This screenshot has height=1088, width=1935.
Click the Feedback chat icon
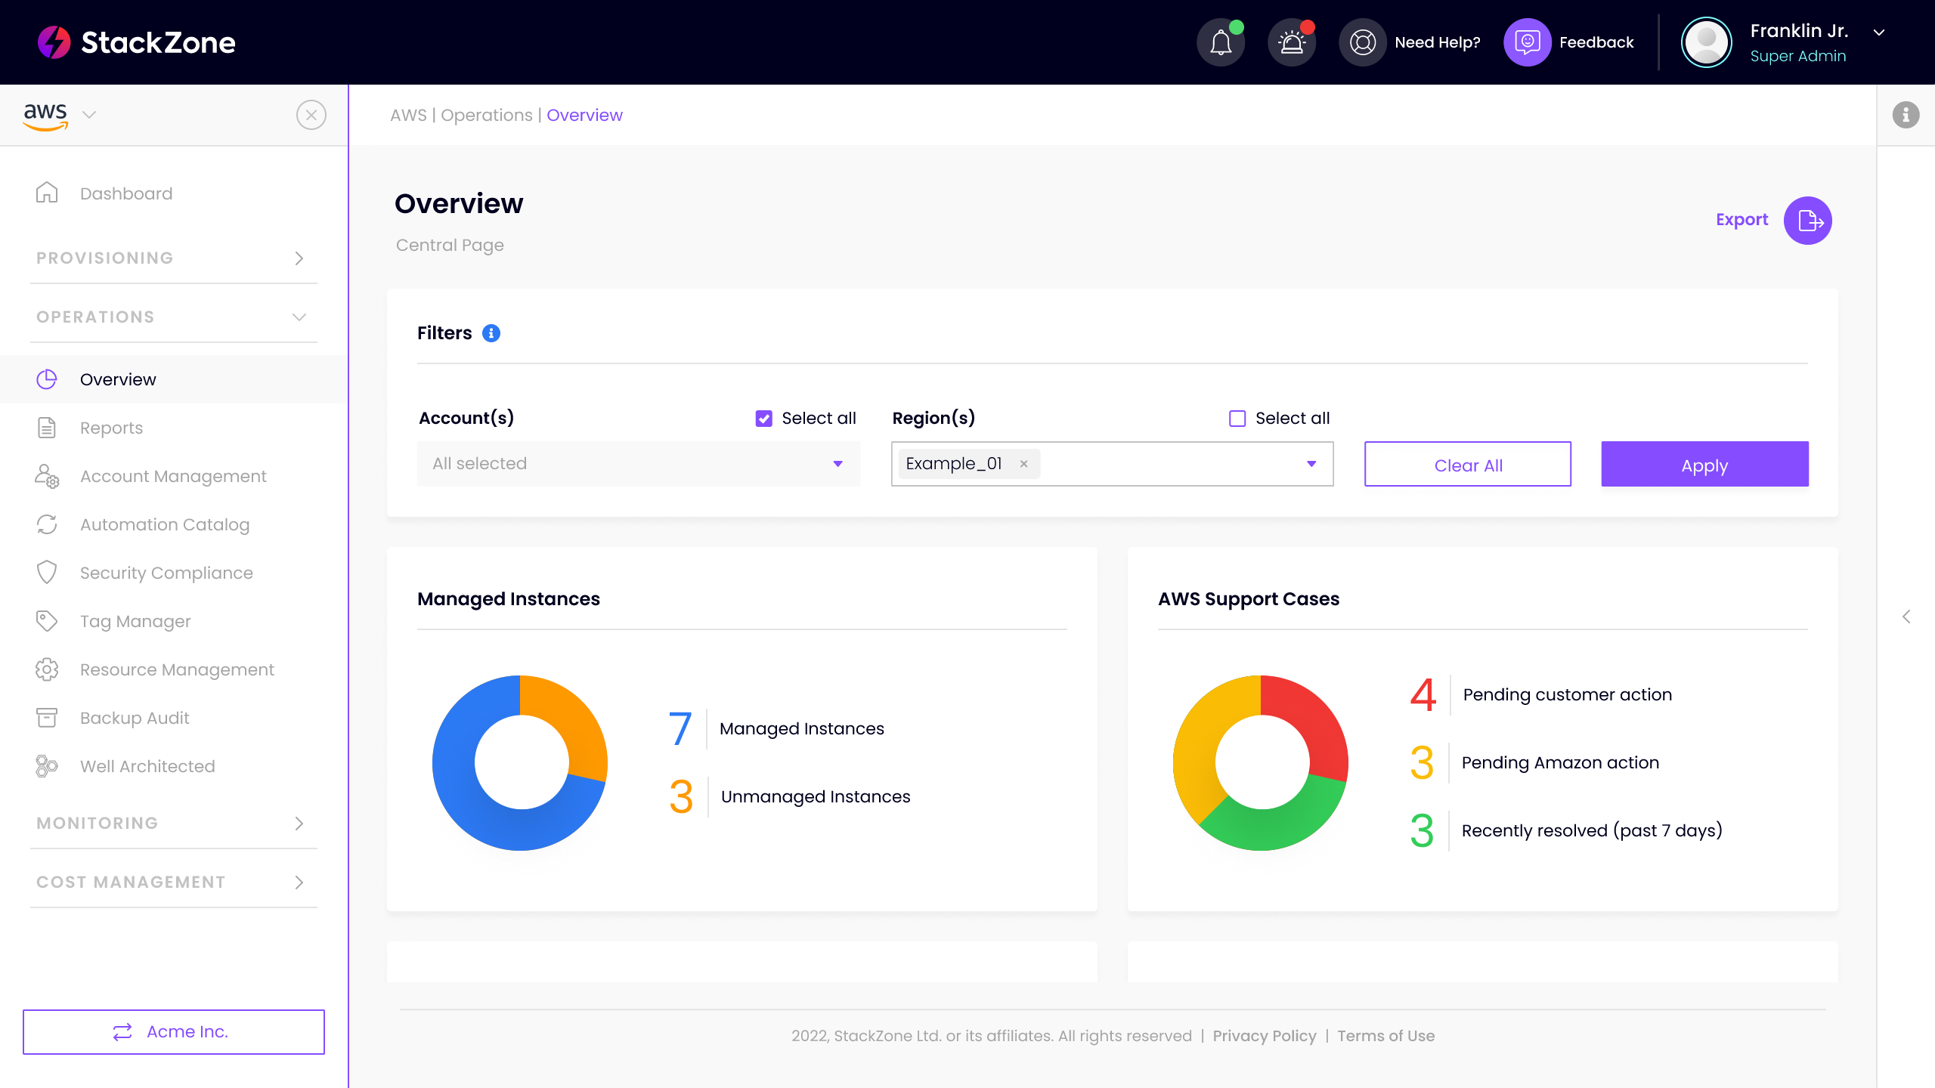click(1528, 42)
